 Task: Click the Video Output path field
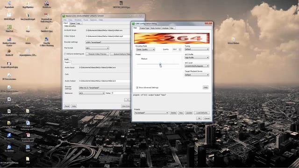click(108, 36)
